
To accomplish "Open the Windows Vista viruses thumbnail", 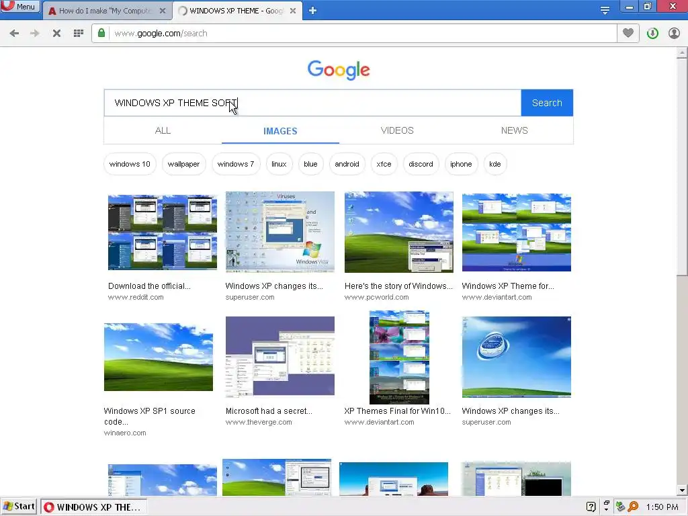I will click(x=280, y=232).
